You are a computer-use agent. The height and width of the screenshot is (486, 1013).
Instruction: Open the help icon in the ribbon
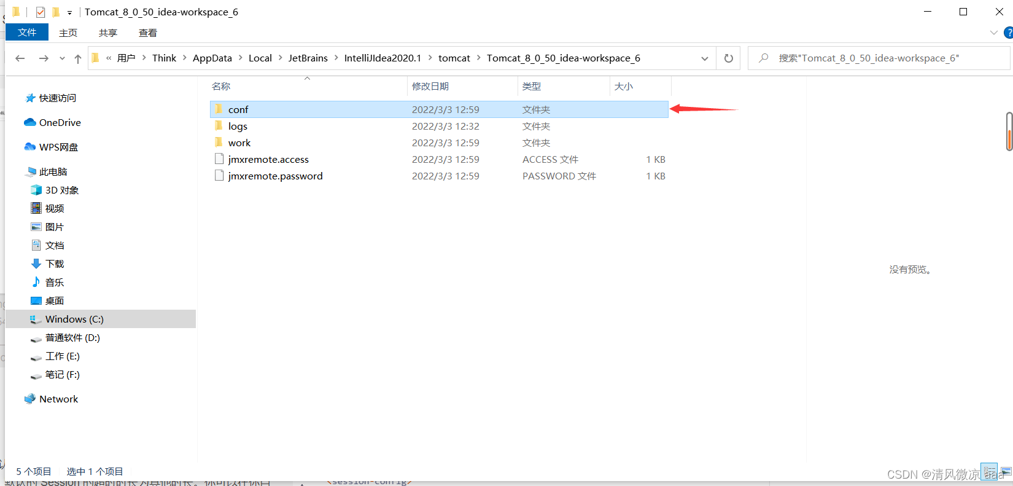tap(1008, 33)
